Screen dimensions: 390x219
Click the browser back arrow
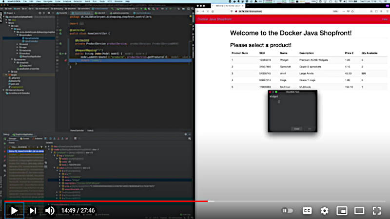click(198, 11)
